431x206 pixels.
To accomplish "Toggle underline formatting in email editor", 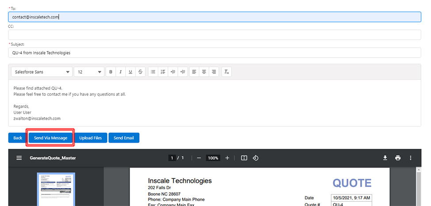I will [130, 72].
